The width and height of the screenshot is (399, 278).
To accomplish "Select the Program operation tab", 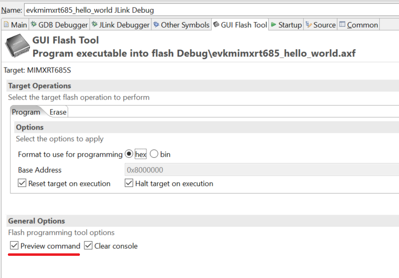I will click(26, 112).
